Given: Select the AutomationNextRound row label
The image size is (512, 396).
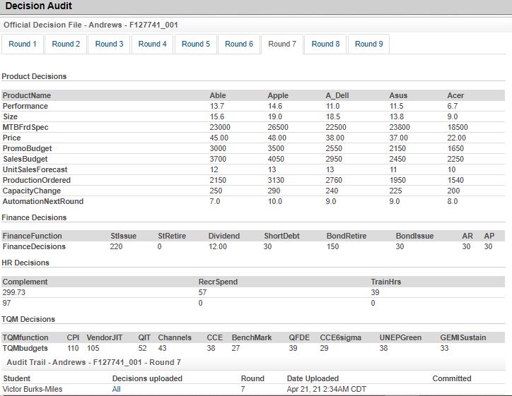Looking at the screenshot, I should pos(42,201).
